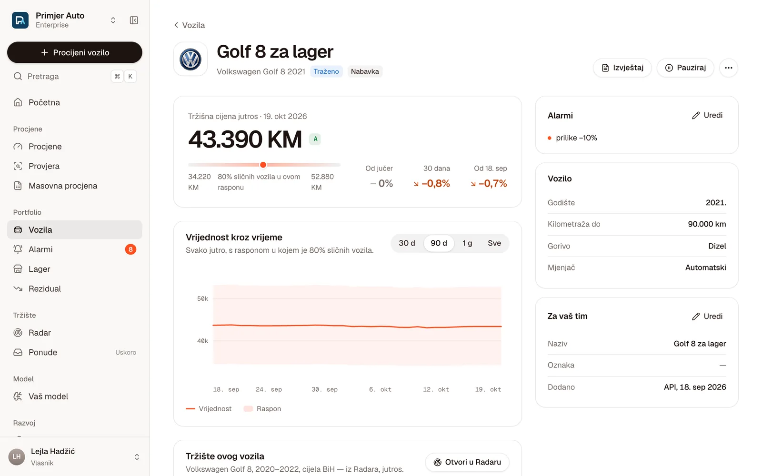The height and width of the screenshot is (476, 762).
Task: Click Procijeni vozilo button
Action: [x=75, y=52]
